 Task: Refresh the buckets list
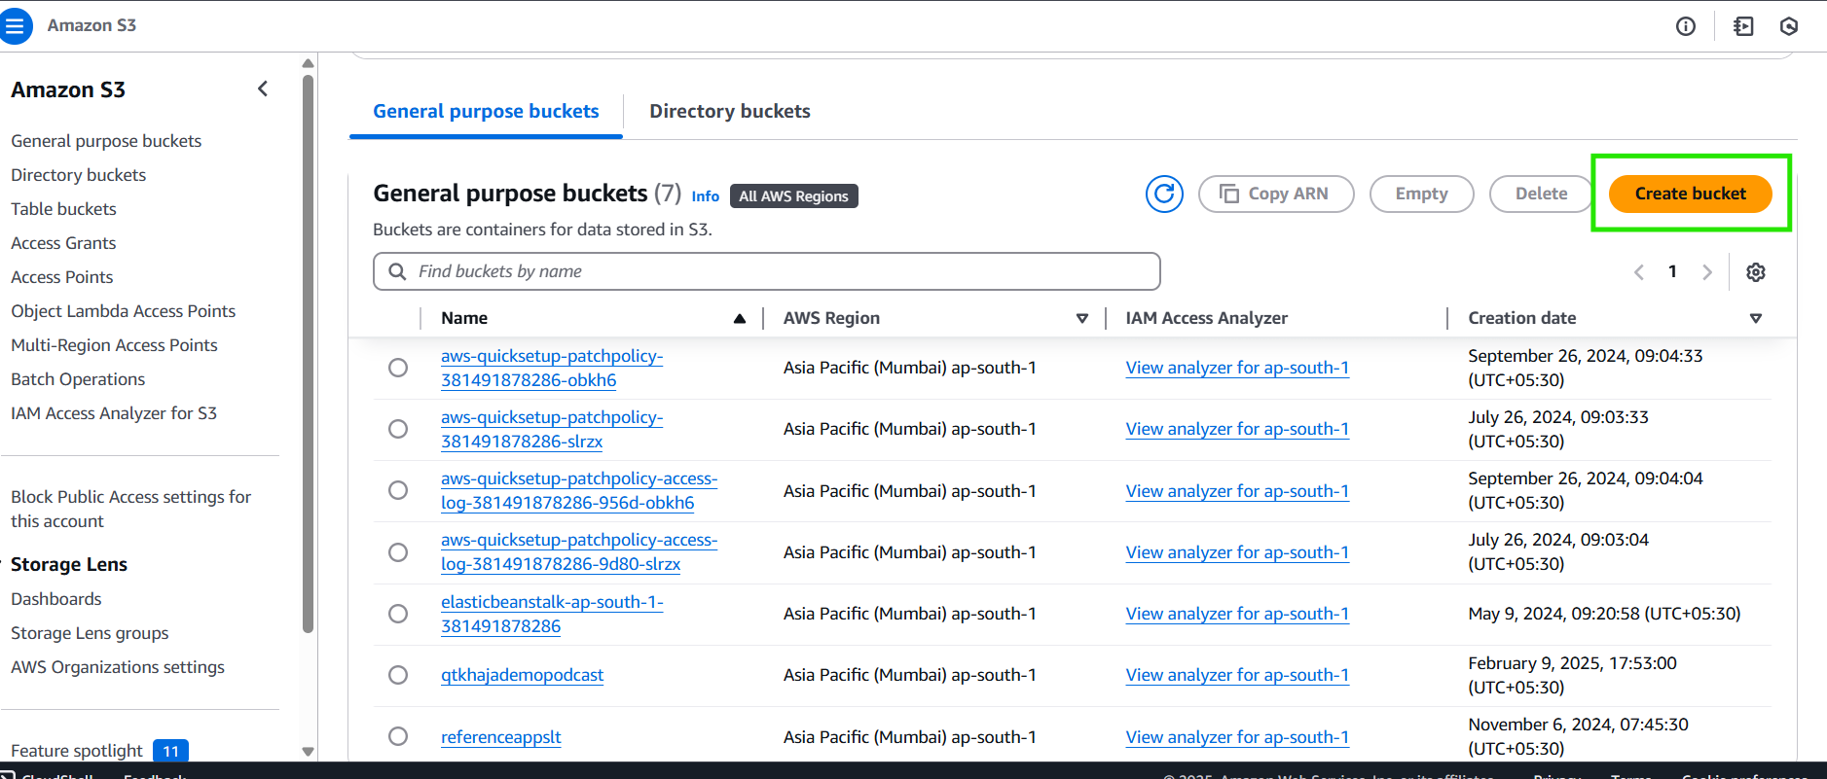(1164, 194)
